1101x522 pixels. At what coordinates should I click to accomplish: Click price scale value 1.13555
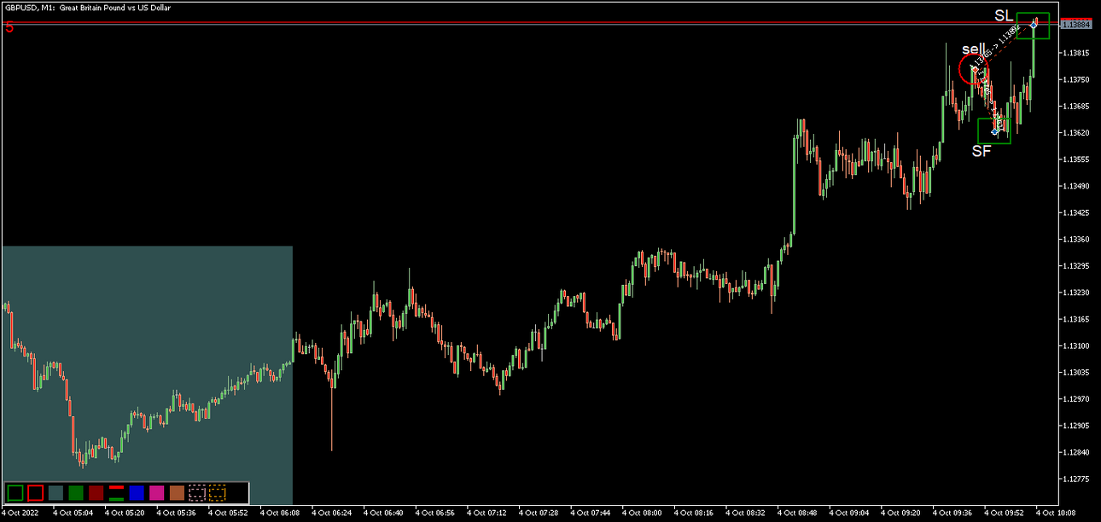[x=1076, y=159]
